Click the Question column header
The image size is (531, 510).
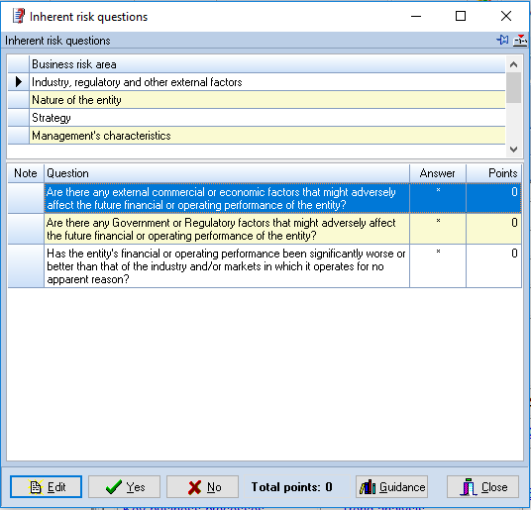tap(227, 173)
